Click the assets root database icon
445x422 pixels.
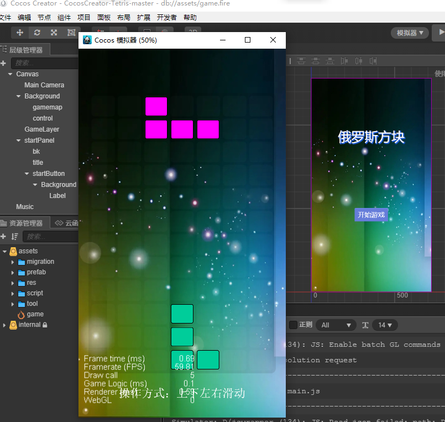pos(13,251)
